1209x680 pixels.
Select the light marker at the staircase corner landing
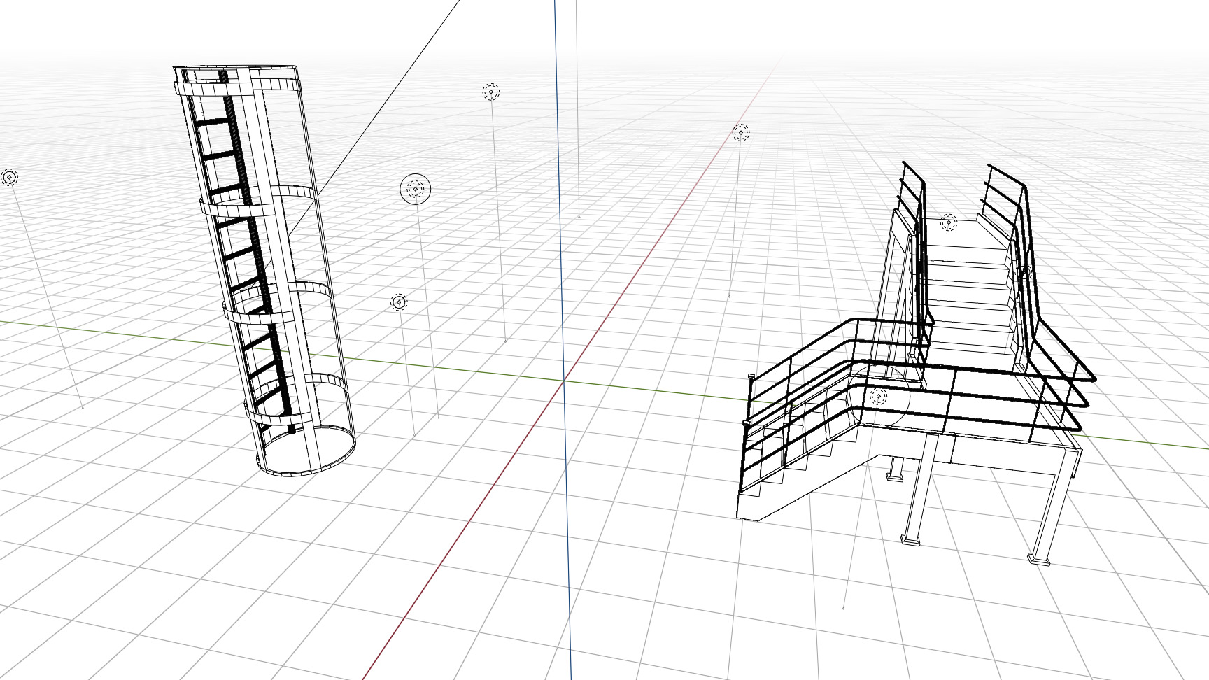click(878, 397)
